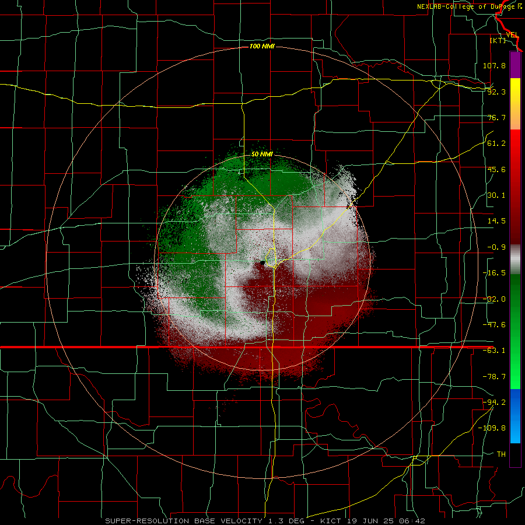The image size is (525, 525).
Task: Click the -16.5 legend value
Action: [x=494, y=273]
